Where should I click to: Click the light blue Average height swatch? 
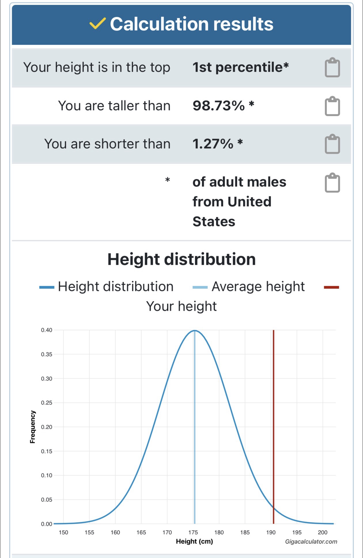(x=200, y=287)
